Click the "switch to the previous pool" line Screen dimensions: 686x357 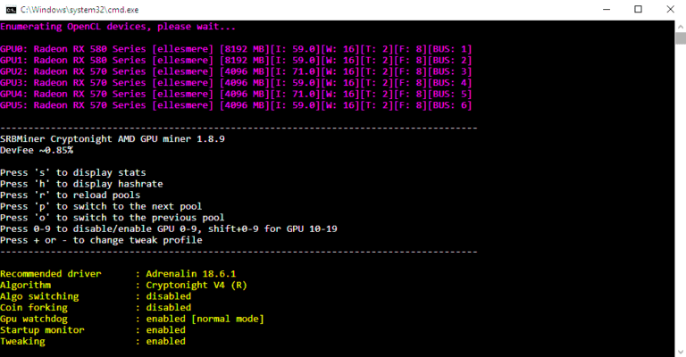point(112,218)
